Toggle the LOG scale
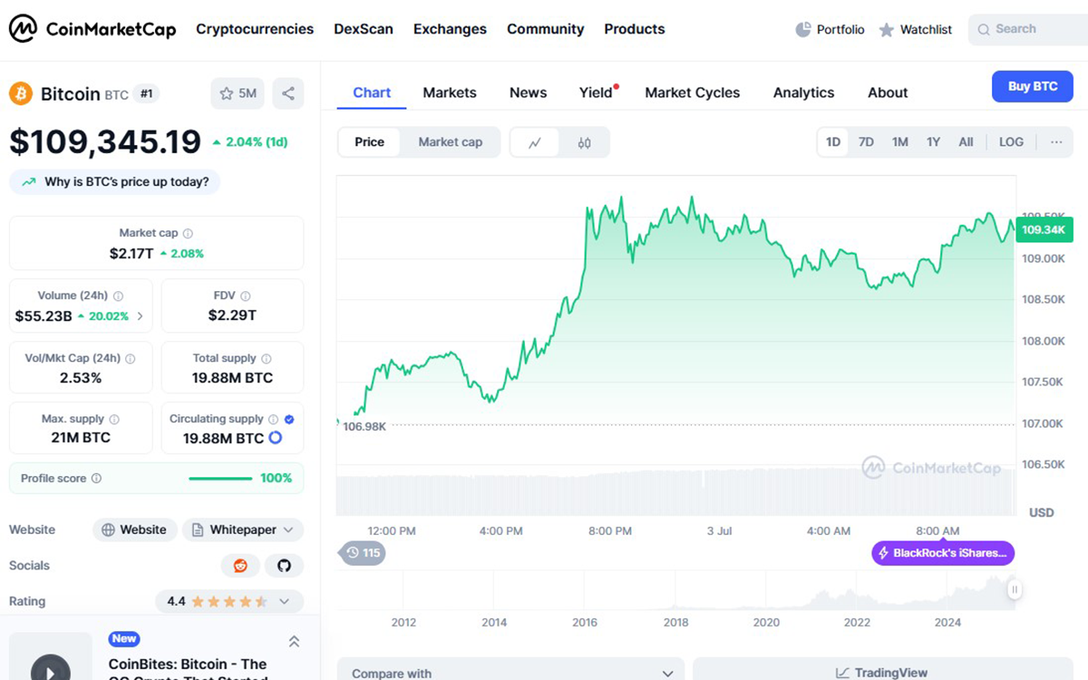Viewport: 1088px width, 680px height. [1011, 142]
